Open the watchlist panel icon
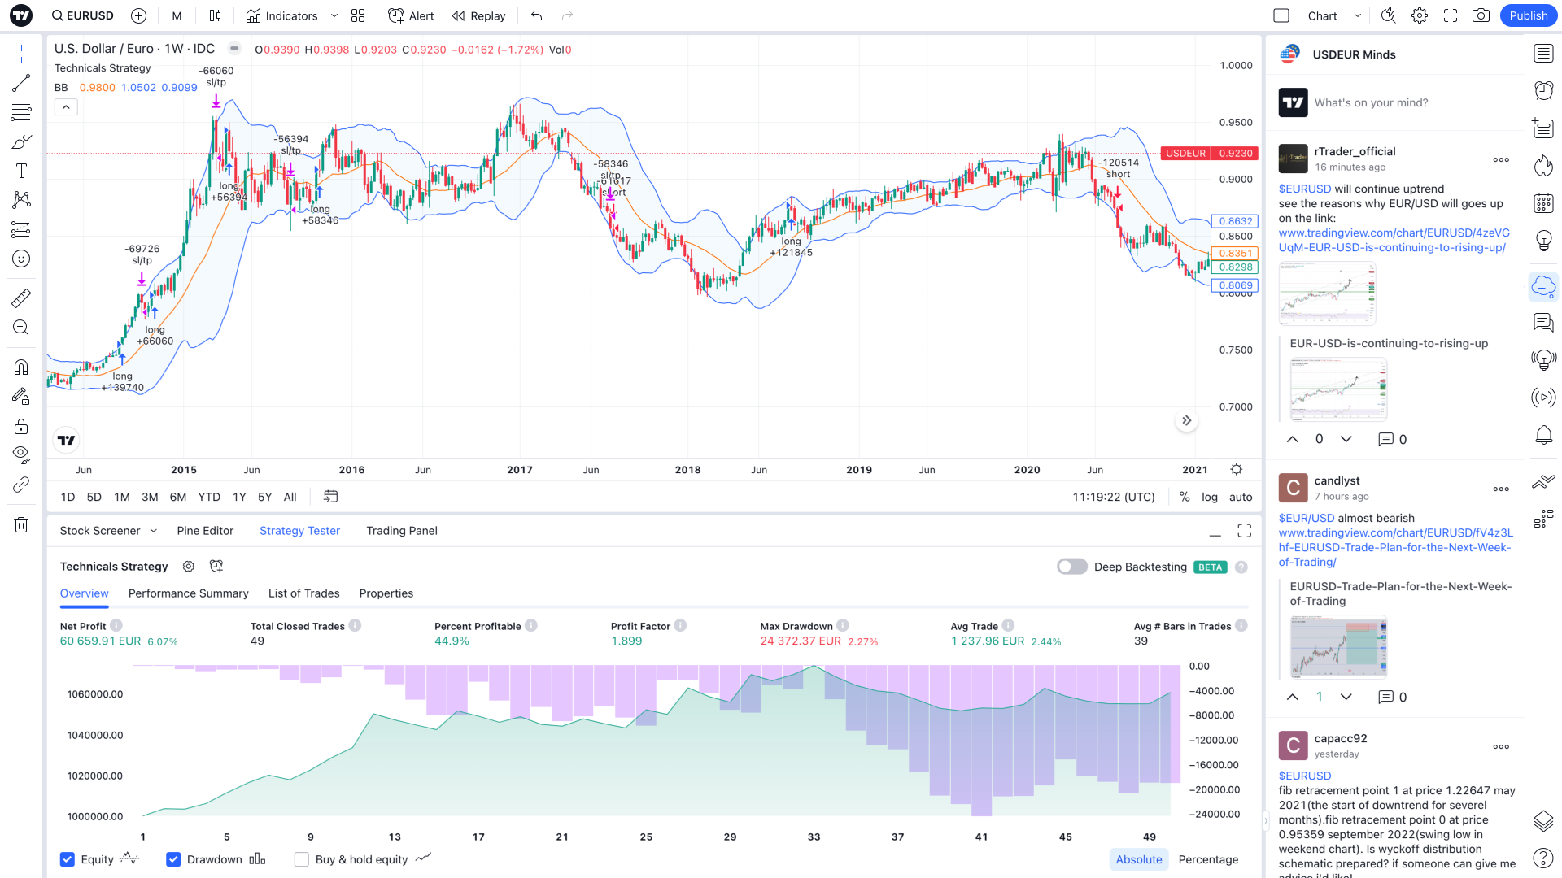Viewport: 1562px width, 878px height. point(1543,54)
